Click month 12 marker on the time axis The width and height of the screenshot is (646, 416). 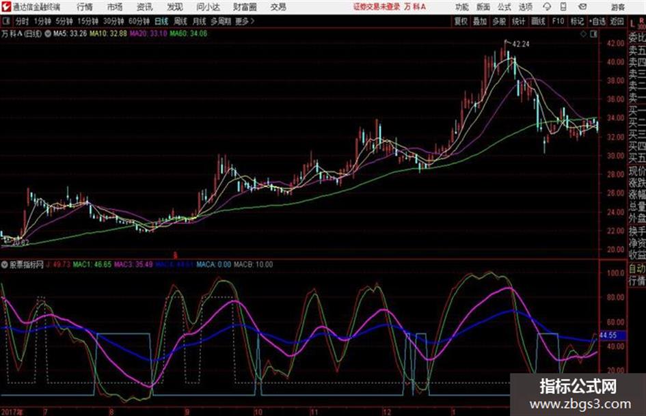(x=387, y=412)
